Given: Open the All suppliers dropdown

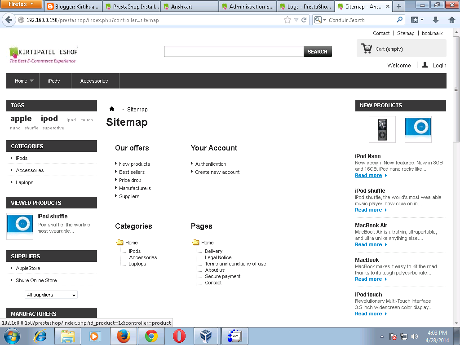Looking at the screenshot, I should 51,295.
